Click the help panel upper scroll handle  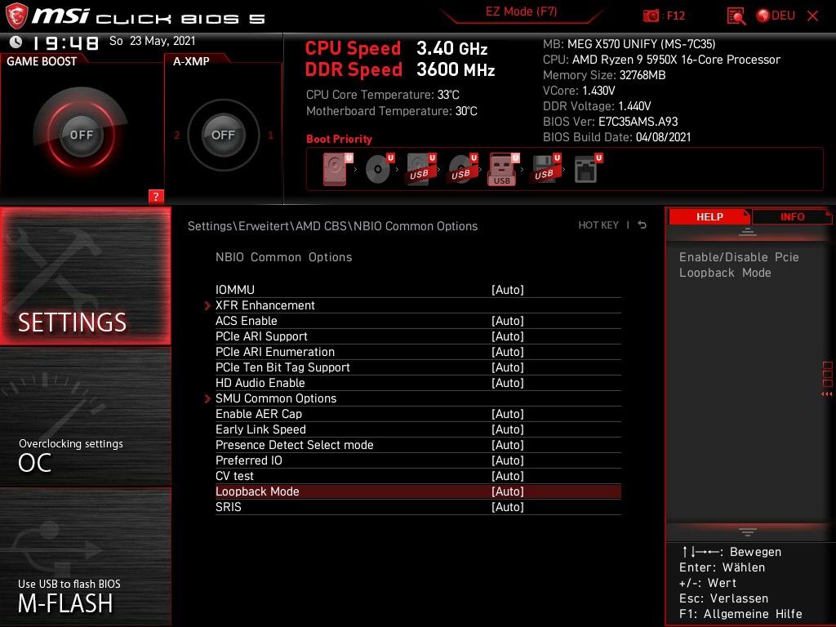click(748, 231)
